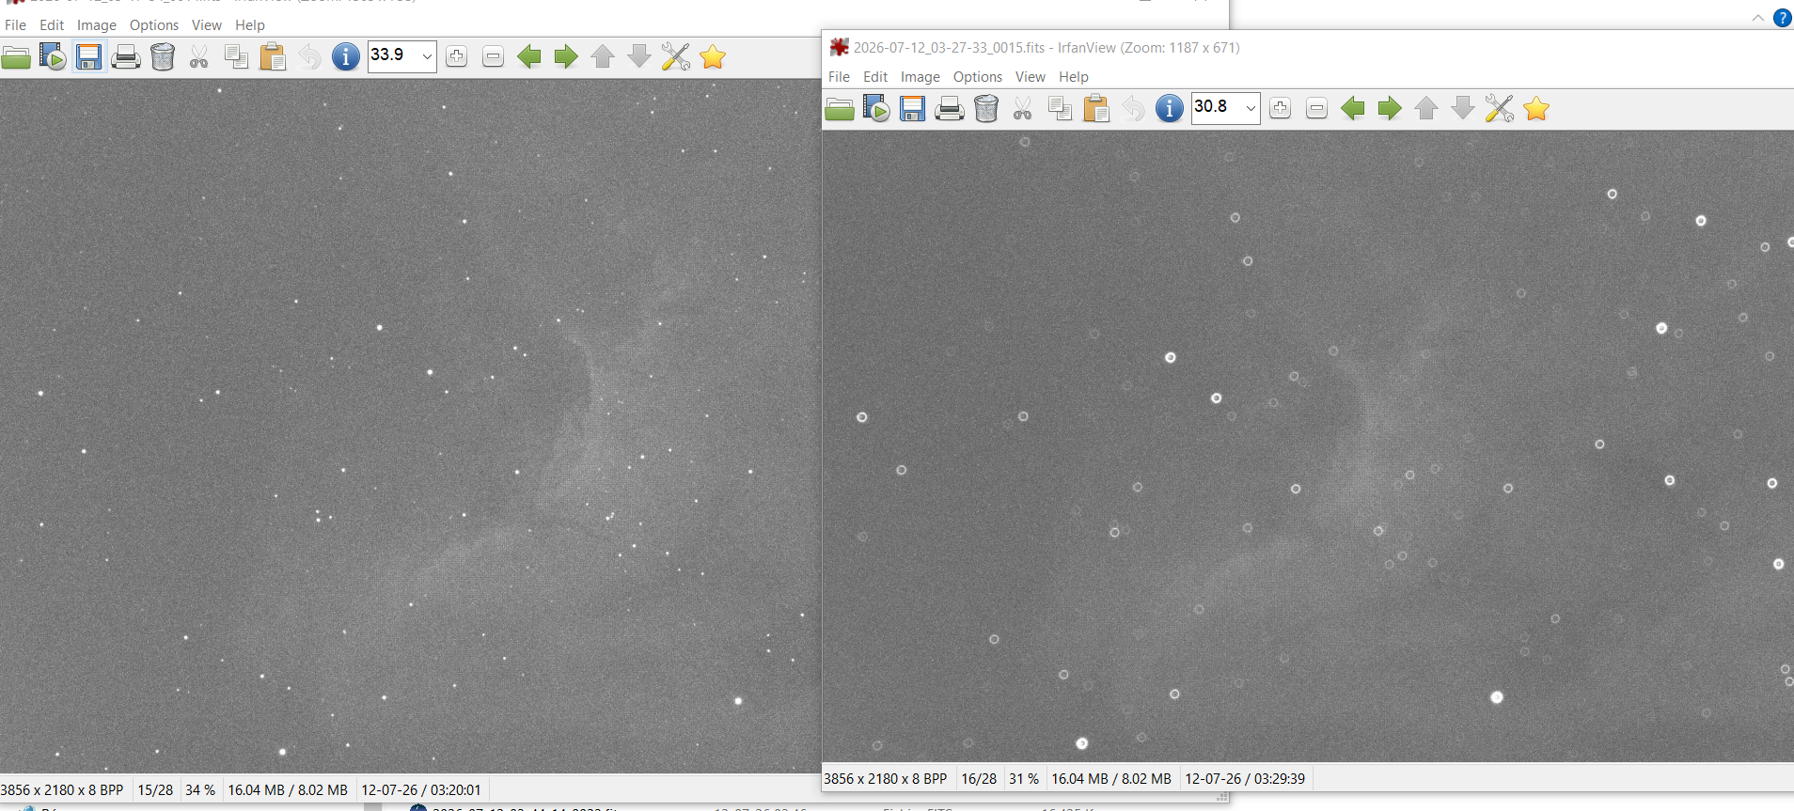Start slideshow in the 0015.fits window
Image resolution: width=1794 pixels, height=811 pixels.
point(876,109)
